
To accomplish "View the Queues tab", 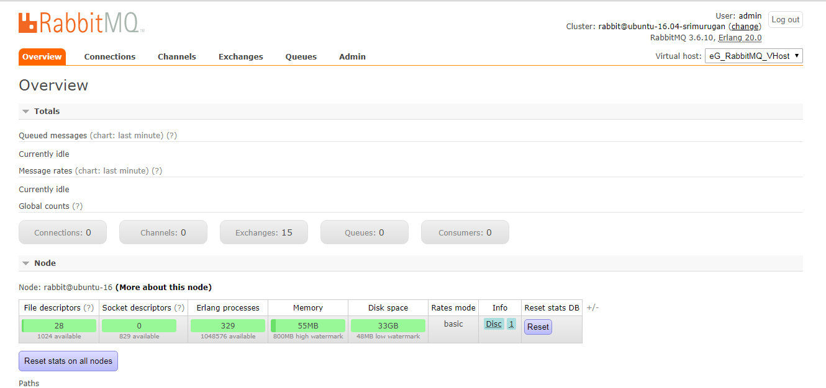I will [x=301, y=56].
